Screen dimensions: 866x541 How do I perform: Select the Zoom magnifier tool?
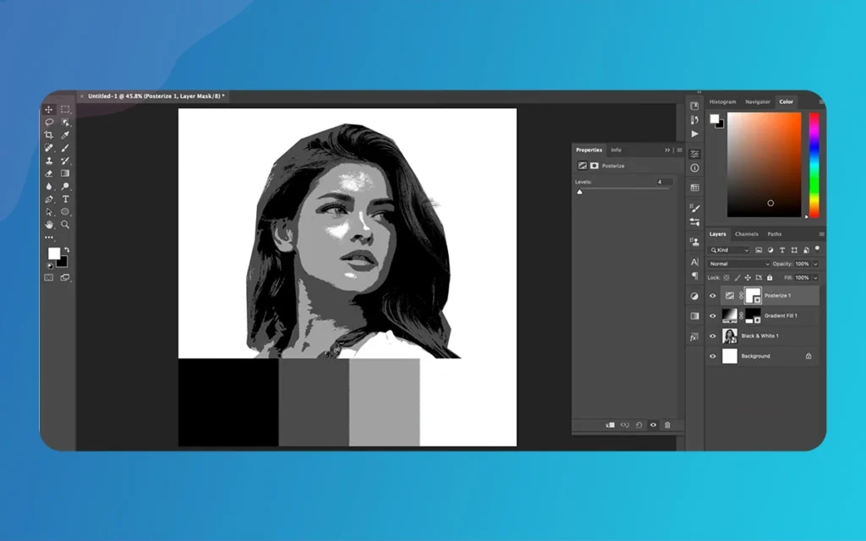[x=65, y=225]
